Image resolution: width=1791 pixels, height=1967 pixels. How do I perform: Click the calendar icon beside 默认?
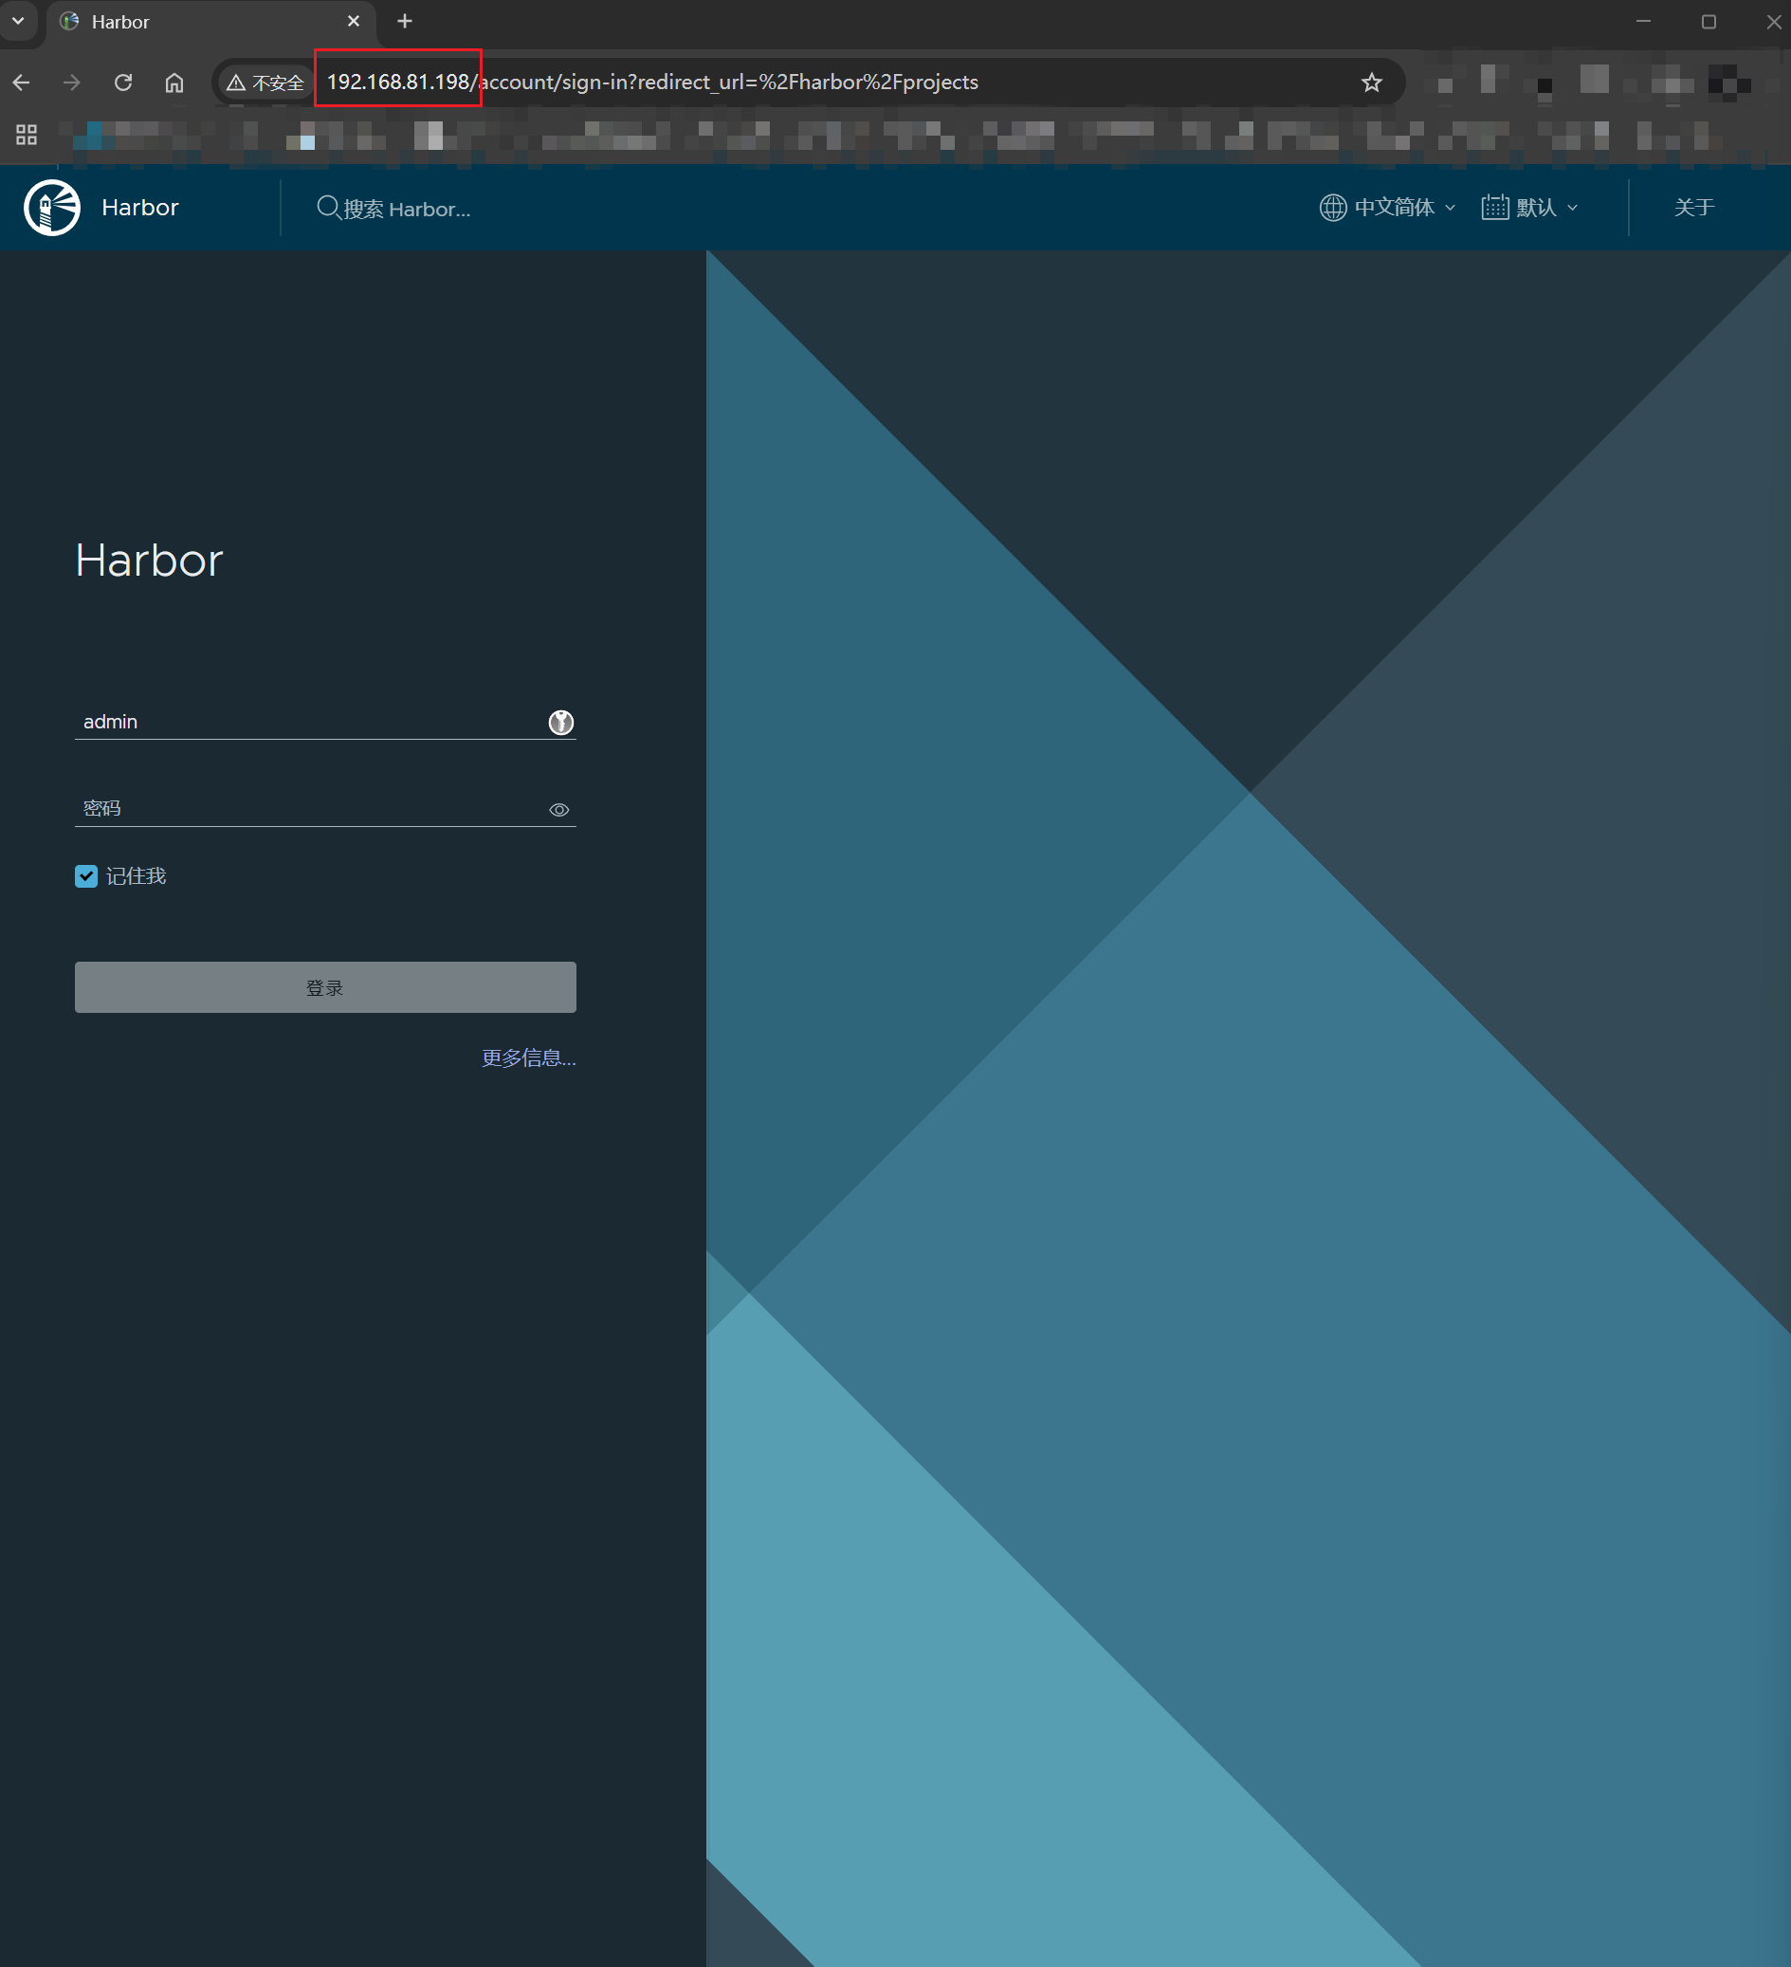[x=1494, y=207]
